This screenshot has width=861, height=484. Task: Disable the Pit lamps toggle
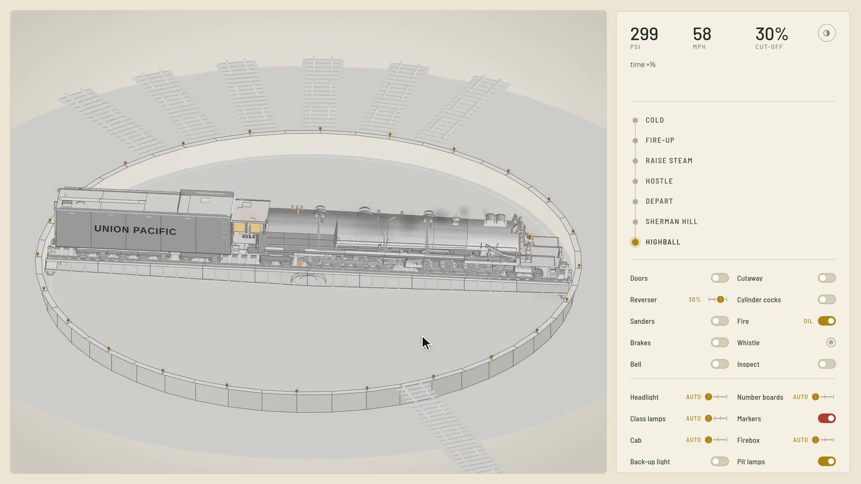click(x=826, y=462)
